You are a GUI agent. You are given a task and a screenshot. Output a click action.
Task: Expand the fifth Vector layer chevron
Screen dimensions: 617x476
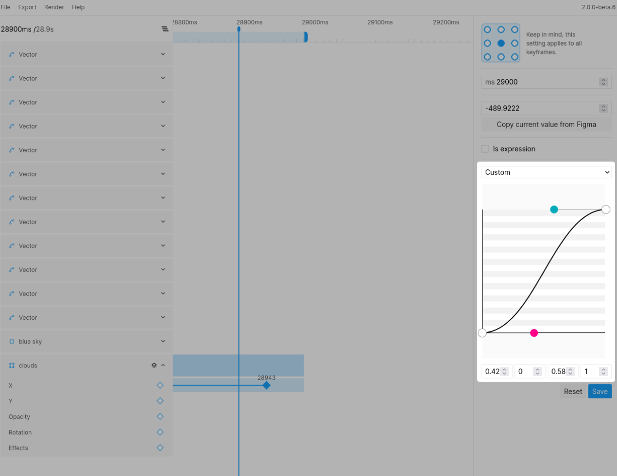coord(163,150)
